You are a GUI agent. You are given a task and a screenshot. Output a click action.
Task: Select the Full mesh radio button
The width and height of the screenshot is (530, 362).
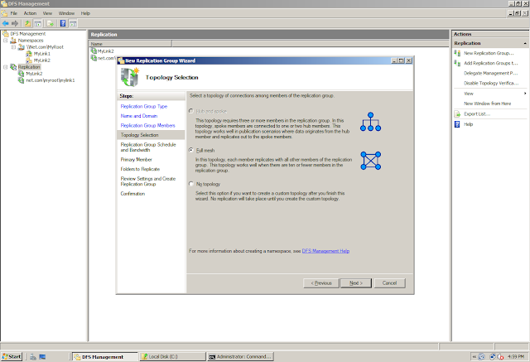(x=191, y=150)
